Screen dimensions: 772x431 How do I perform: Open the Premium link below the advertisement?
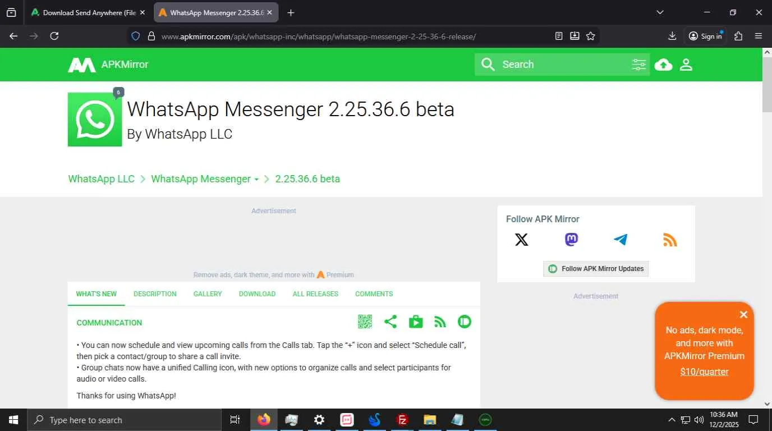(x=336, y=275)
